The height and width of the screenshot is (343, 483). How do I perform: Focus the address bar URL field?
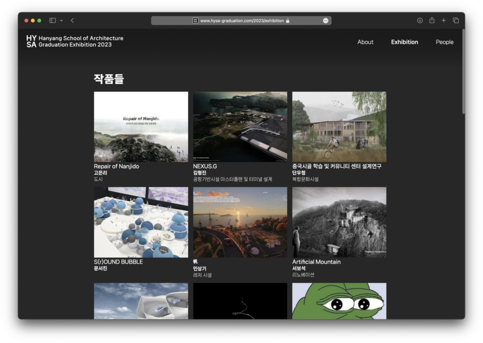[241, 21]
